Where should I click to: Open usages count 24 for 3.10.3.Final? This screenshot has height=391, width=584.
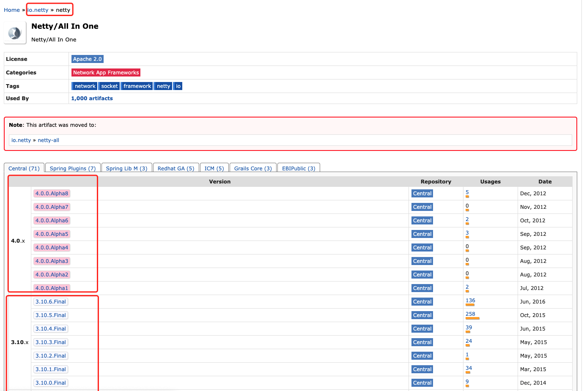[469, 341]
